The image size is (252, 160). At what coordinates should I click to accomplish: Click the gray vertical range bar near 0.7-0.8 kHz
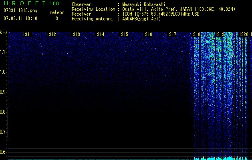point(8,123)
